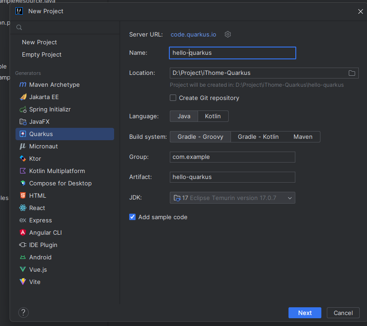Screen dimensions: 367x326
Task: Click the Spring Initializr icon
Action: pos(23,110)
